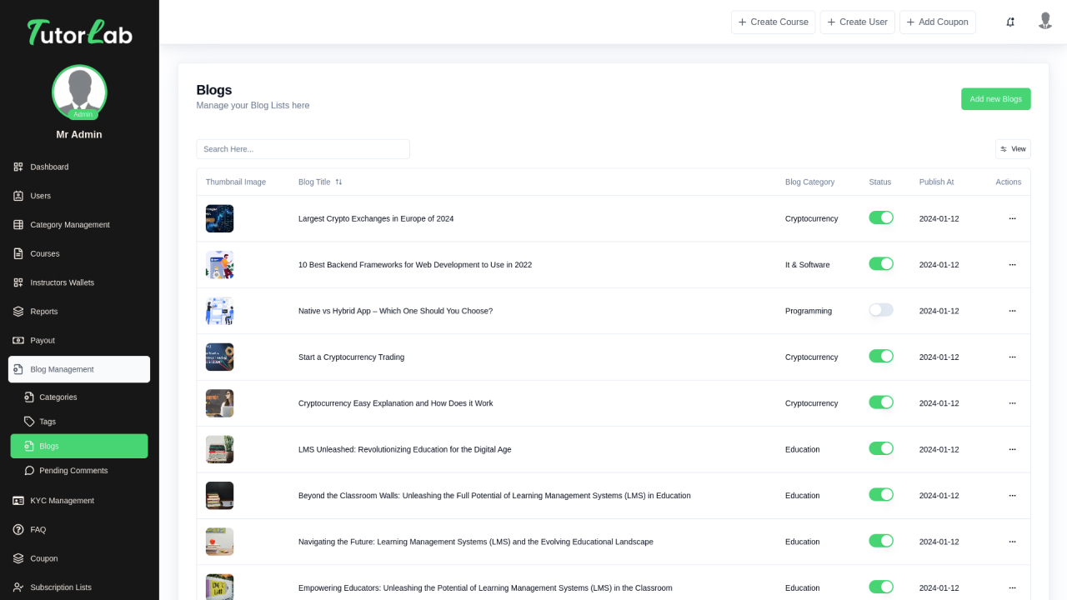Click the Payout sidebar icon
Image resolution: width=1067 pixels, height=600 pixels.
(18, 340)
